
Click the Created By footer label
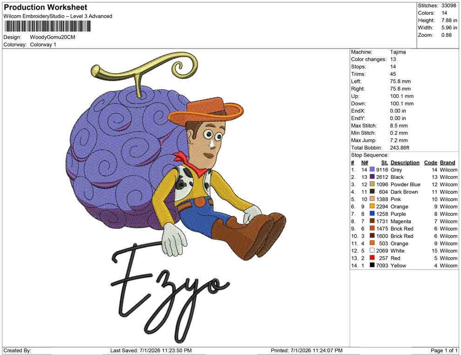pos(17,350)
